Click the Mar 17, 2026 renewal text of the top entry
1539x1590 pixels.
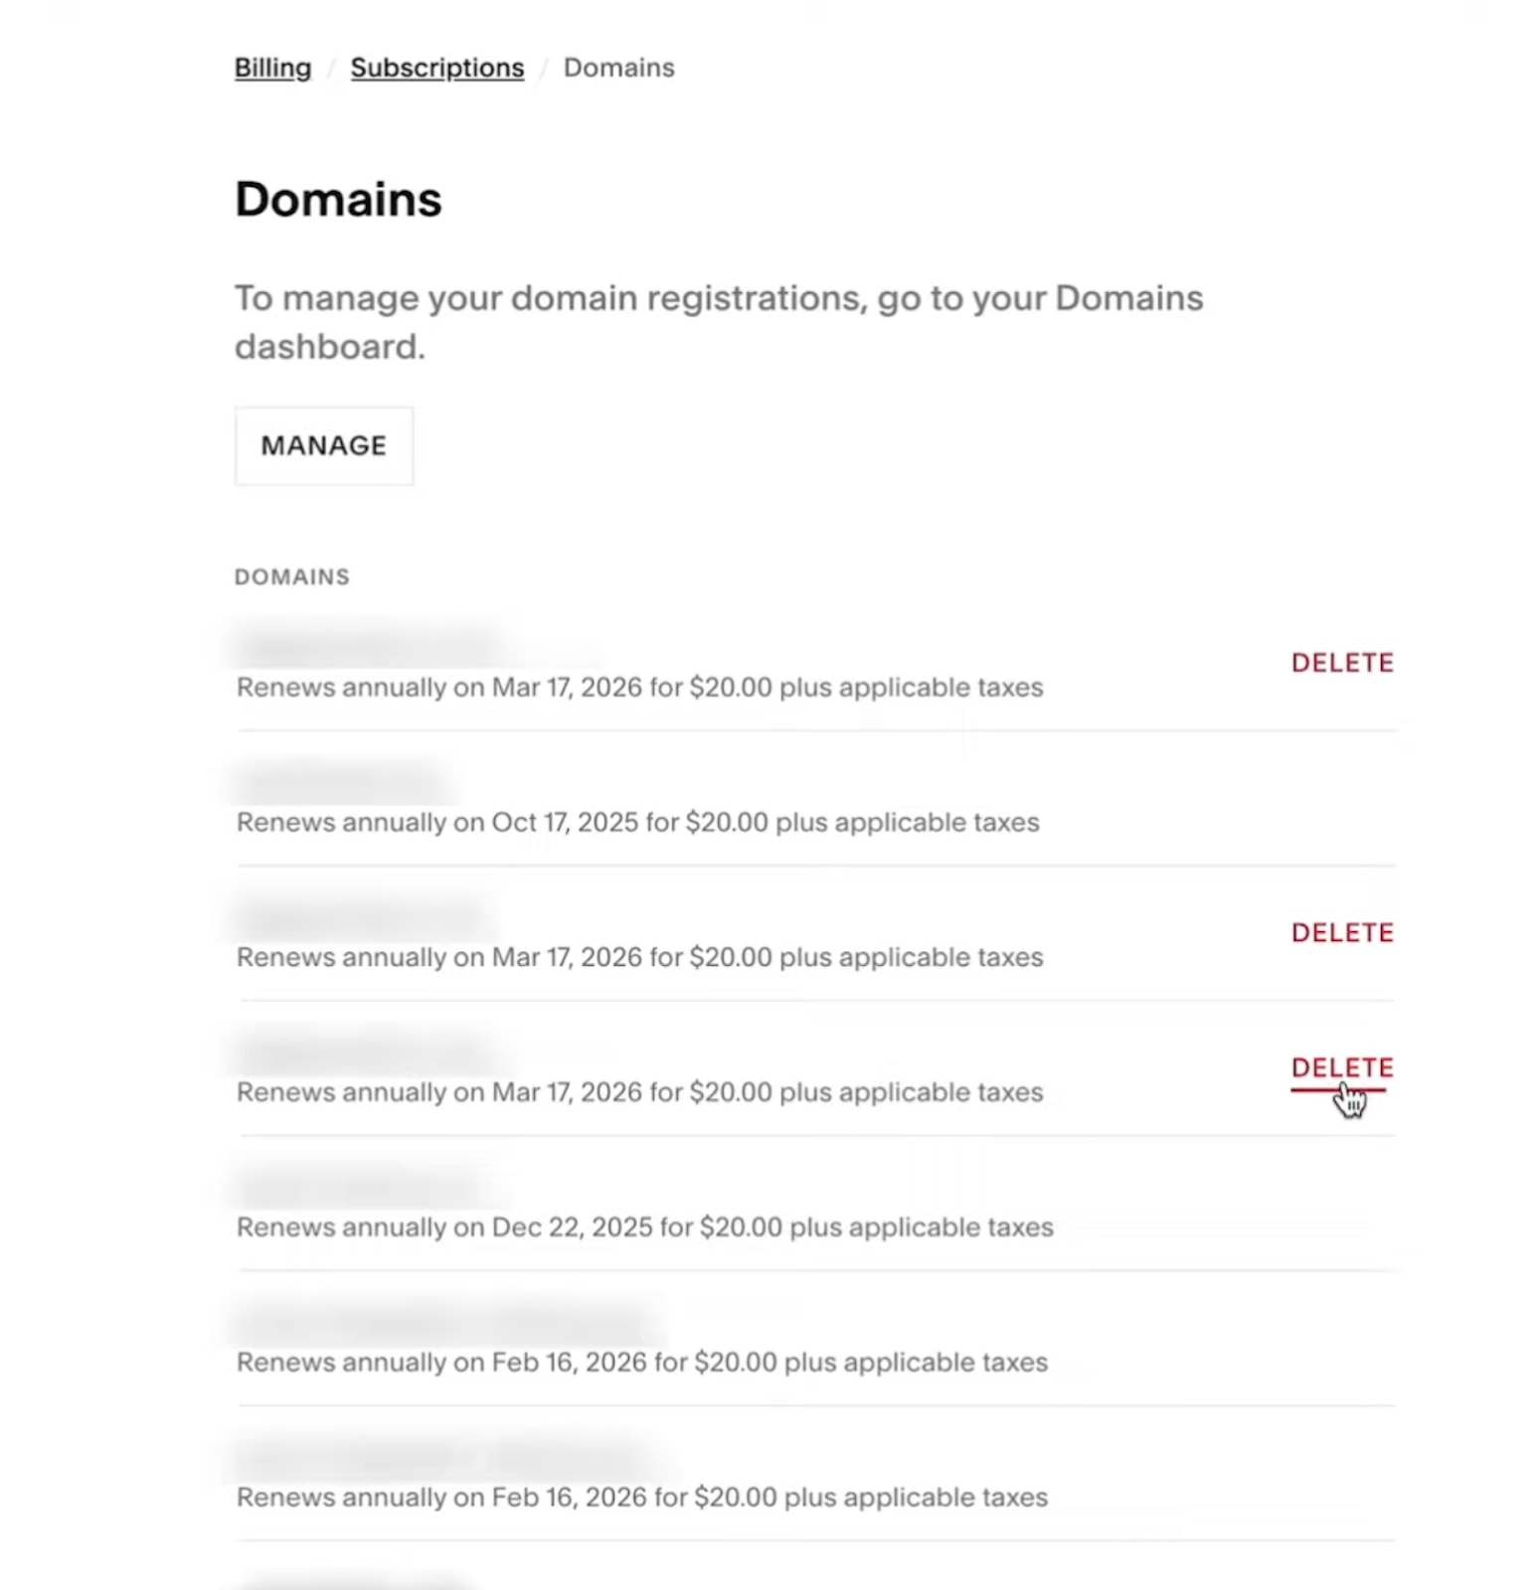639,687
